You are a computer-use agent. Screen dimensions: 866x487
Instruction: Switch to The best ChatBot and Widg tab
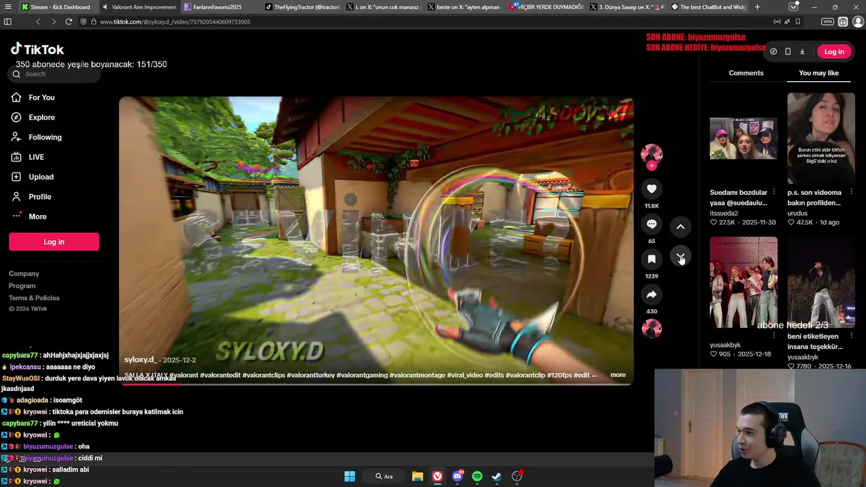[708, 7]
